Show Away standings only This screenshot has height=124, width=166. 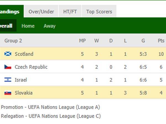[x=50, y=26]
